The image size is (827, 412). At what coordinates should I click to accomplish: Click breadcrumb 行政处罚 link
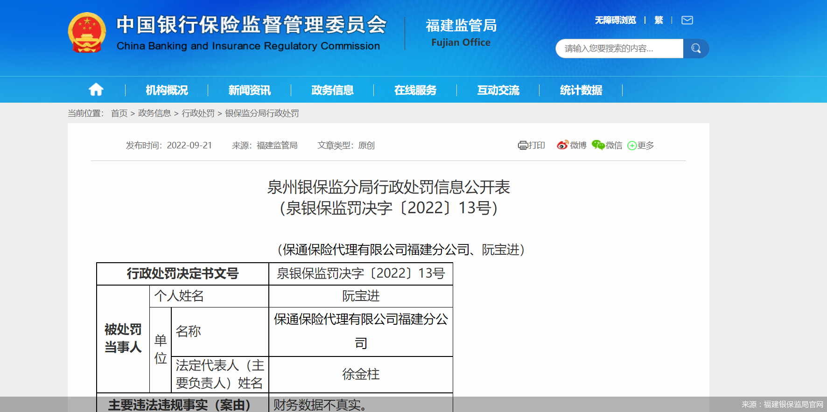click(x=198, y=113)
